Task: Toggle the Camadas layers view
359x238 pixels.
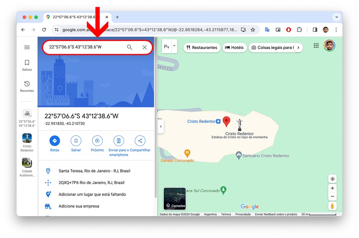Action: point(175,199)
